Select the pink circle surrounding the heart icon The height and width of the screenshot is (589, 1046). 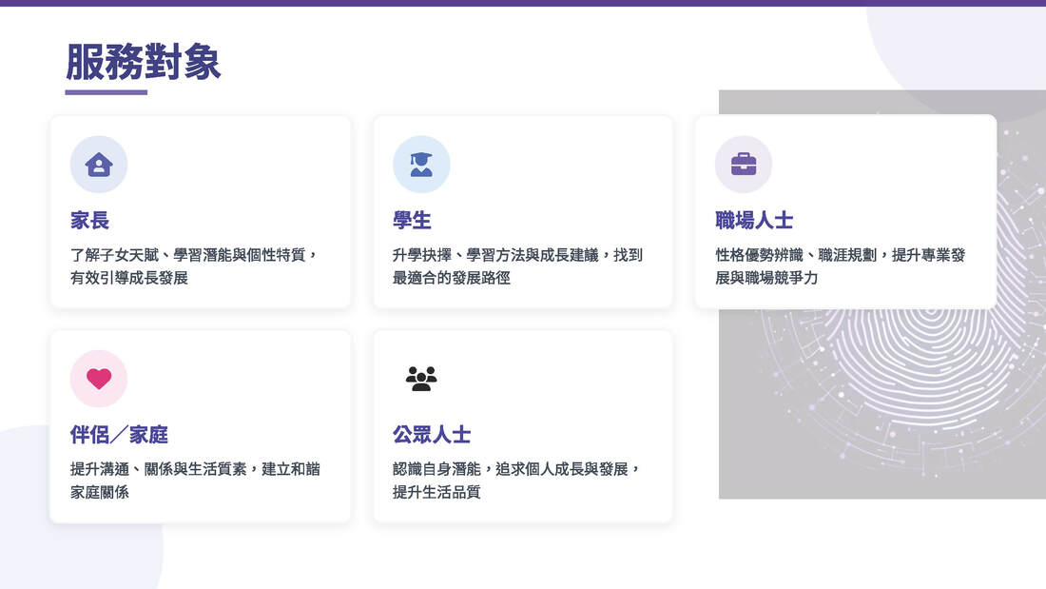tap(98, 378)
